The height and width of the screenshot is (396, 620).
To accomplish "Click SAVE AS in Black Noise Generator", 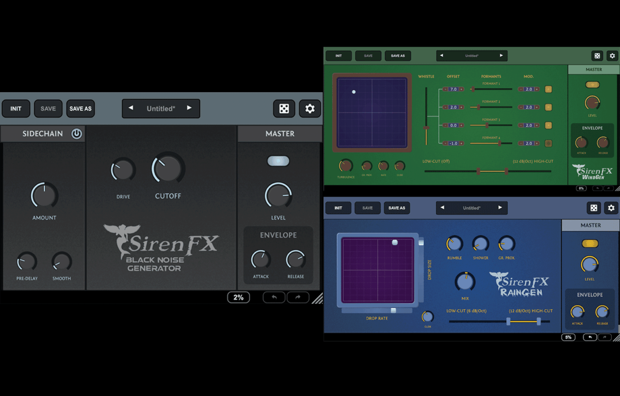I will coord(80,109).
